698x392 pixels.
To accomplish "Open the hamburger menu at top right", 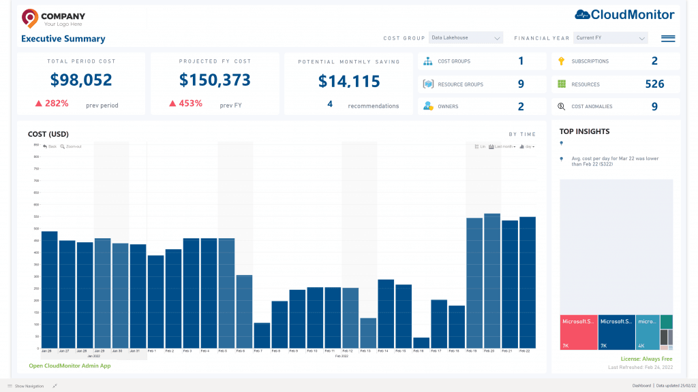I will tap(667, 39).
